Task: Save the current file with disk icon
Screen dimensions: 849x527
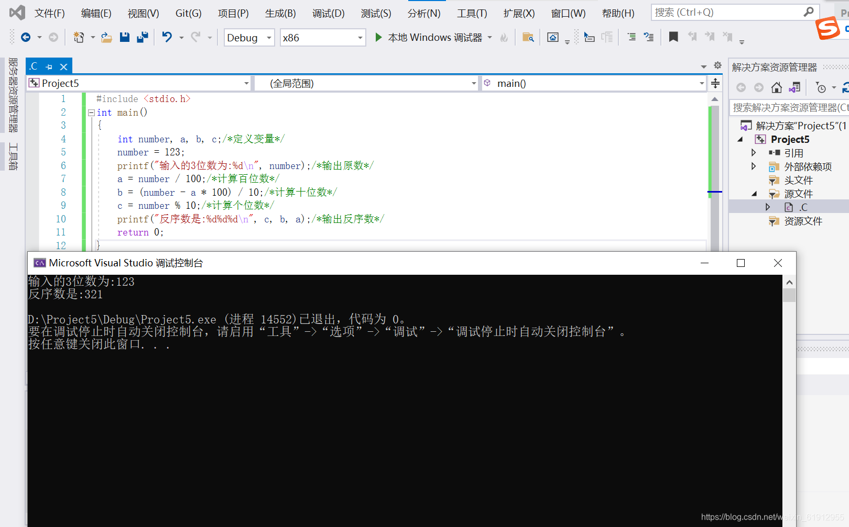Action: [124, 37]
